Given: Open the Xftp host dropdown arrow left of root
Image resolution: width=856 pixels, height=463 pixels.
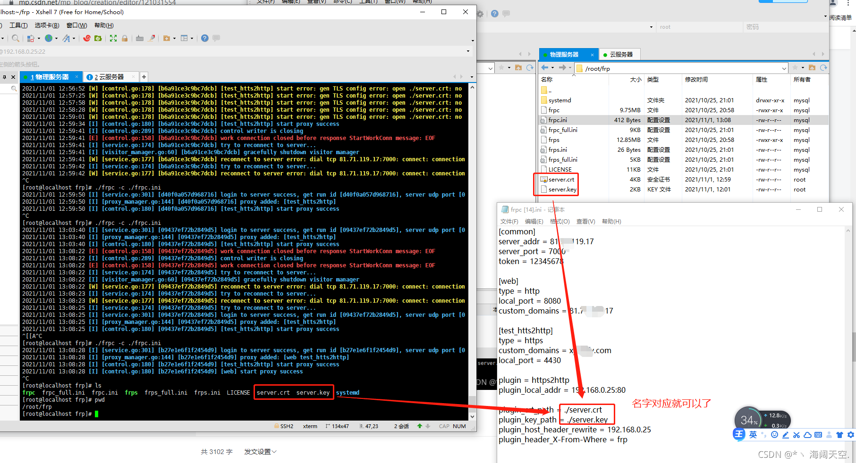Looking at the screenshot, I should click(651, 27).
